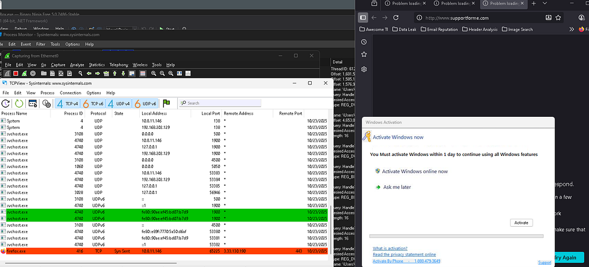Toggle UDP v4 filter in TCPView
The image size is (589, 267).
pyautogui.click(x=118, y=103)
